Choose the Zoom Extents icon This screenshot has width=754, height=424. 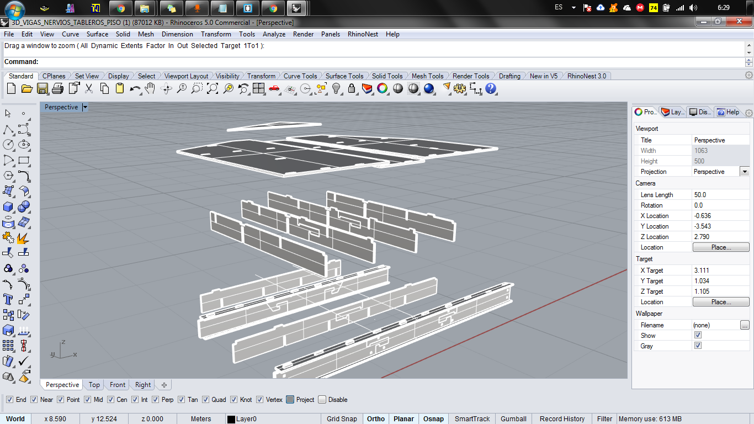(x=213, y=88)
